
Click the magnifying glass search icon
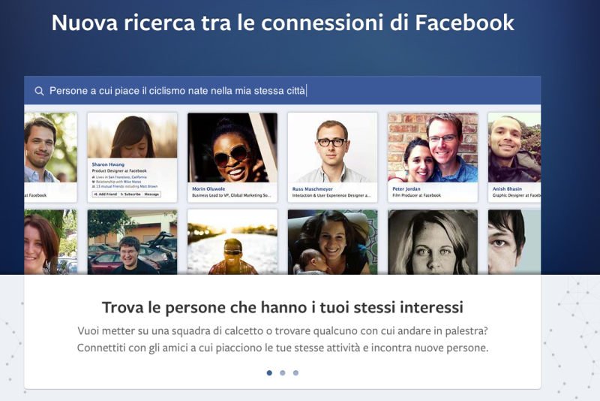[x=39, y=91]
